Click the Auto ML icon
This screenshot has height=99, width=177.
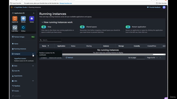coord(13,71)
